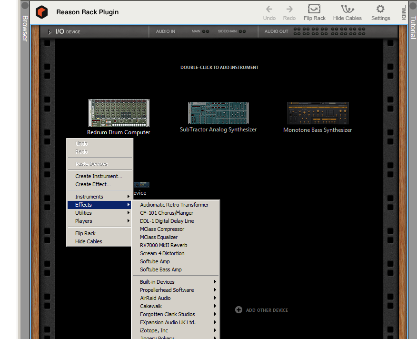Open Settings gear in toolbar
The width and height of the screenshot is (417, 339).
tap(380, 9)
